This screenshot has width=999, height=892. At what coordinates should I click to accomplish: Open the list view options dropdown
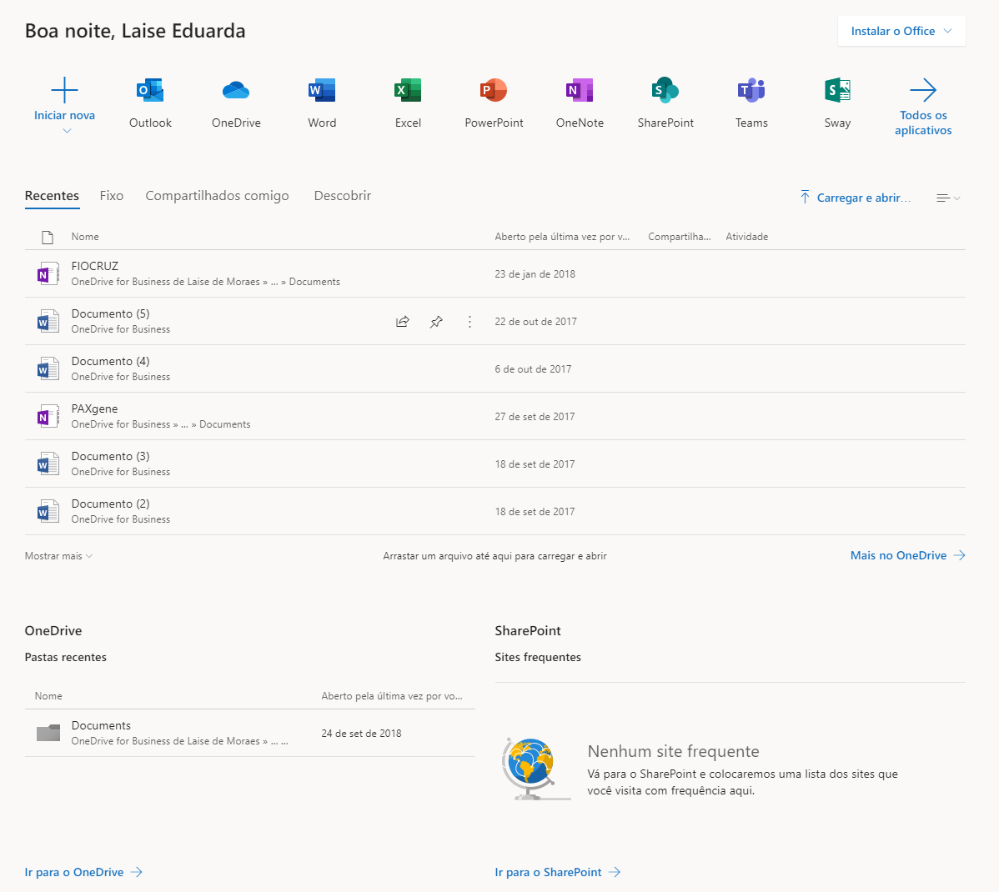pyautogui.click(x=948, y=198)
